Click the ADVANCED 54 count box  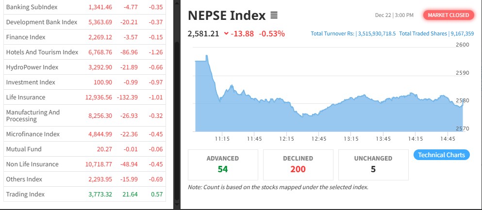223,164
